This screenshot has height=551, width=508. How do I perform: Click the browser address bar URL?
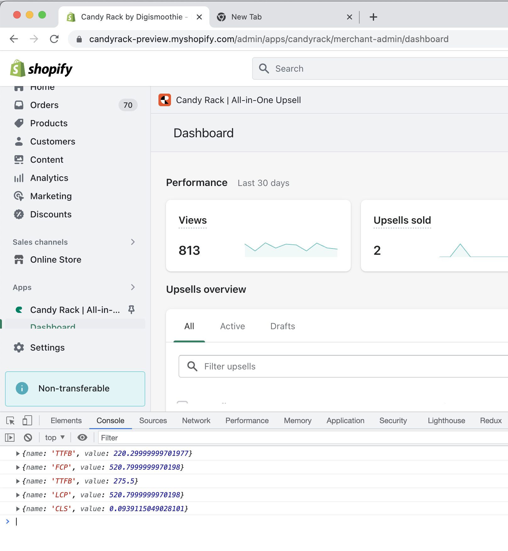(x=269, y=39)
